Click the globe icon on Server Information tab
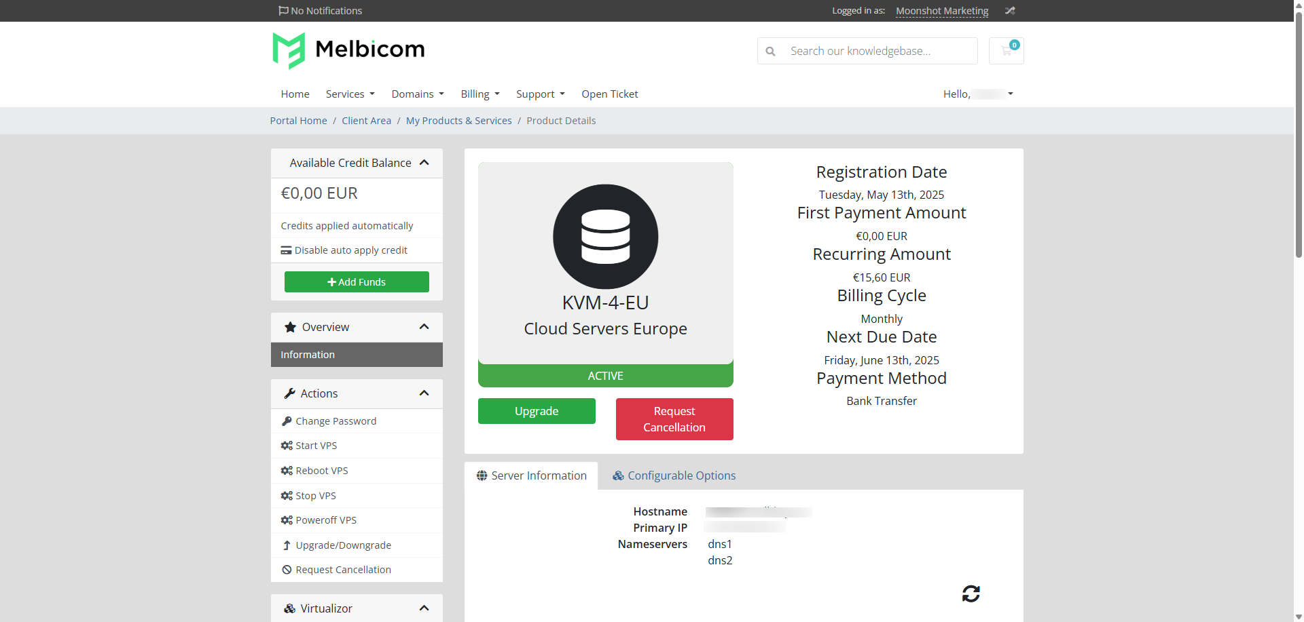Viewport: 1304px width, 622px height. pyautogui.click(x=482, y=475)
